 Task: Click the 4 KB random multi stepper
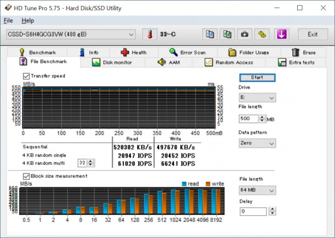click(x=91, y=163)
